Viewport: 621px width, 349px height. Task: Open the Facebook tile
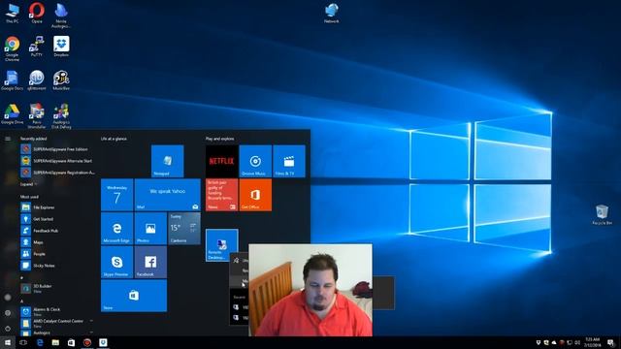pyautogui.click(x=150, y=262)
